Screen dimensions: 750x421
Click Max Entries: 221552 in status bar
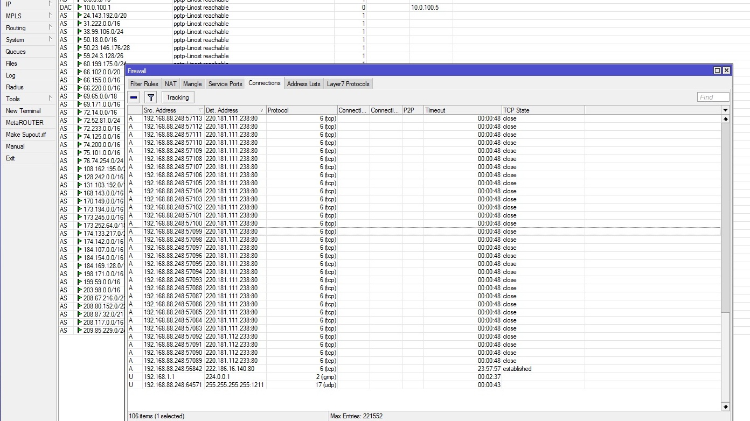pos(357,416)
